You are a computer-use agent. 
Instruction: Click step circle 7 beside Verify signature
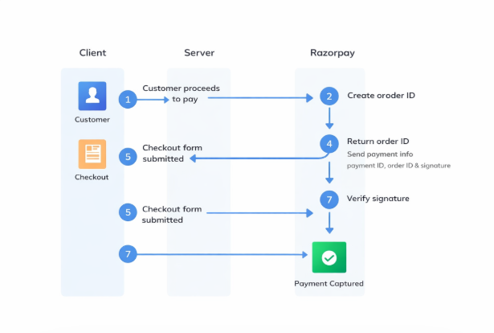[x=329, y=198]
